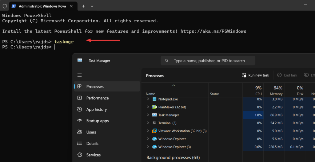Sort processes by the Memory column
This screenshot has width=315, height=162.
276,91
